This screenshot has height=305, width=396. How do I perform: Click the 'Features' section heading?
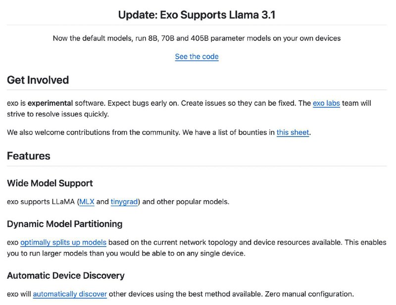click(x=29, y=156)
